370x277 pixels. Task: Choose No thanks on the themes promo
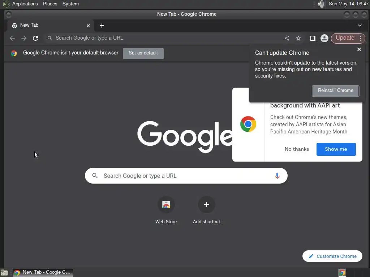297,149
